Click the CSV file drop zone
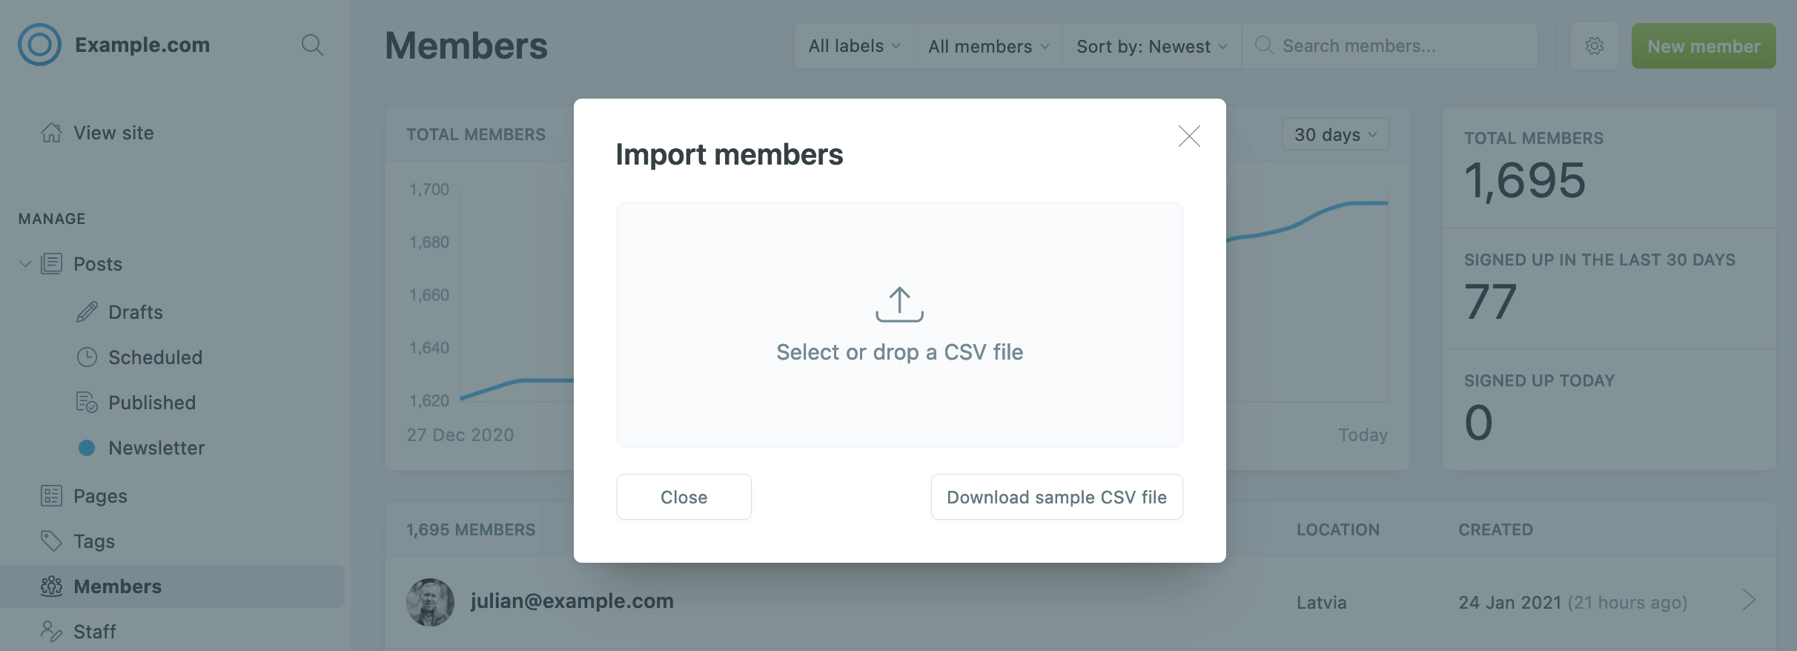This screenshot has height=651, width=1797. tap(899, 325)
